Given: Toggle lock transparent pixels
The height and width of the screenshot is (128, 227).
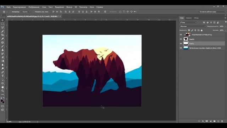Looking at the screenshot, I should click(189, 30).
